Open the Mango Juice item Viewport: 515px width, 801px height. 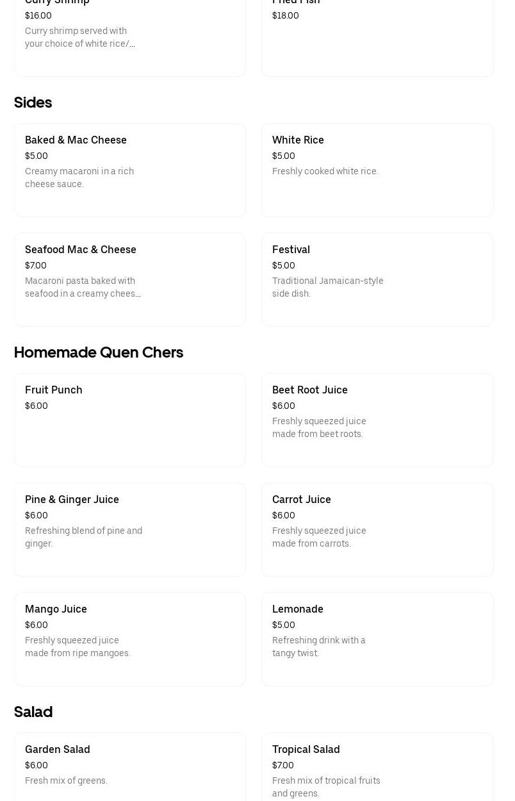click(129, 639)
